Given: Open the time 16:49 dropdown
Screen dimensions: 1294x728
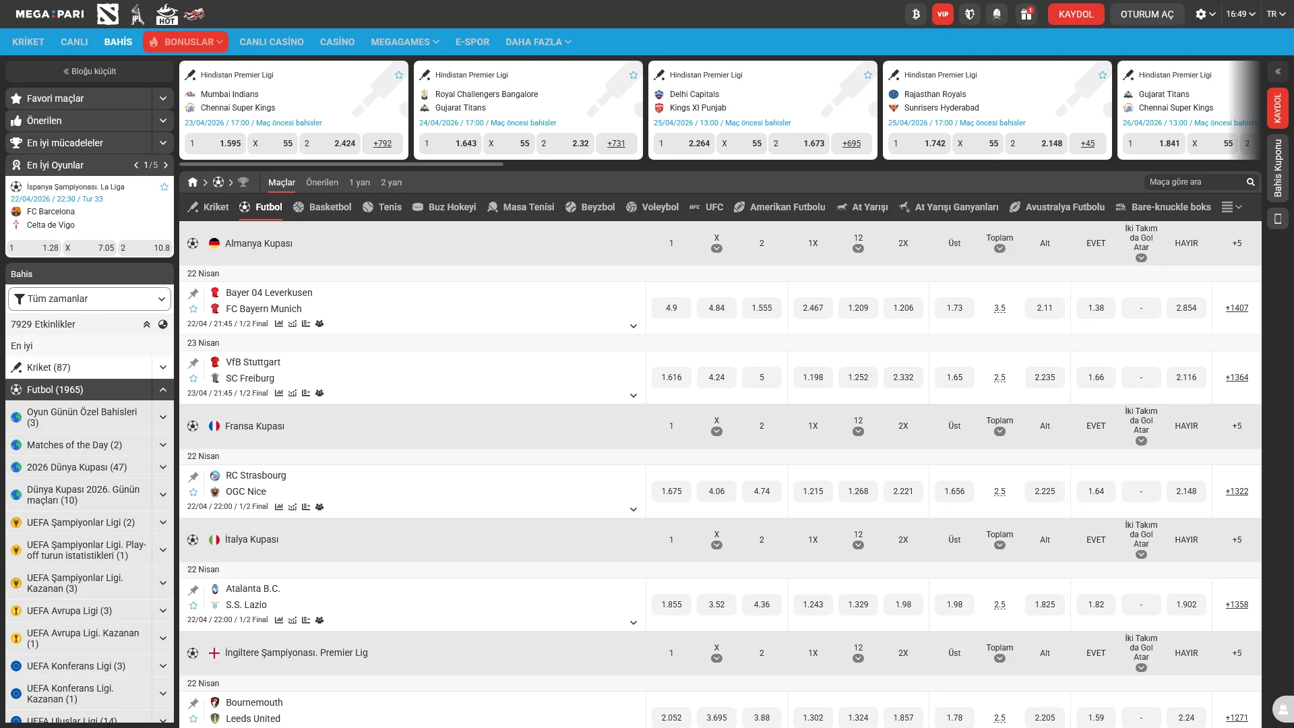Looking at the screenshot, I should pos(1241,14).
